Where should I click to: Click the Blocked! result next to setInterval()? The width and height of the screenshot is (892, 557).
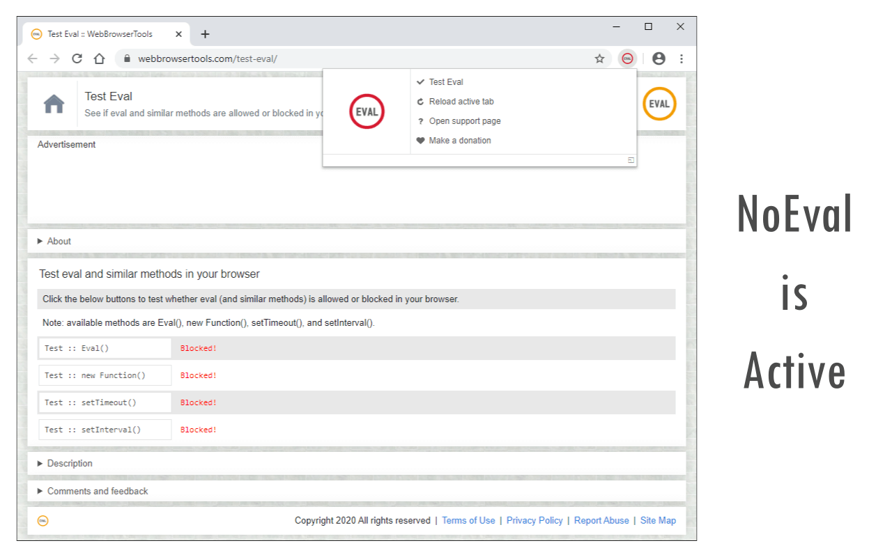pyautogui.click(x=199, y=430)
